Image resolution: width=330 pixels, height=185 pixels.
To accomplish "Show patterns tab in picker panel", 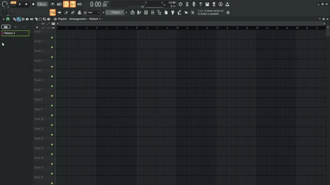I will click(6, 27).
